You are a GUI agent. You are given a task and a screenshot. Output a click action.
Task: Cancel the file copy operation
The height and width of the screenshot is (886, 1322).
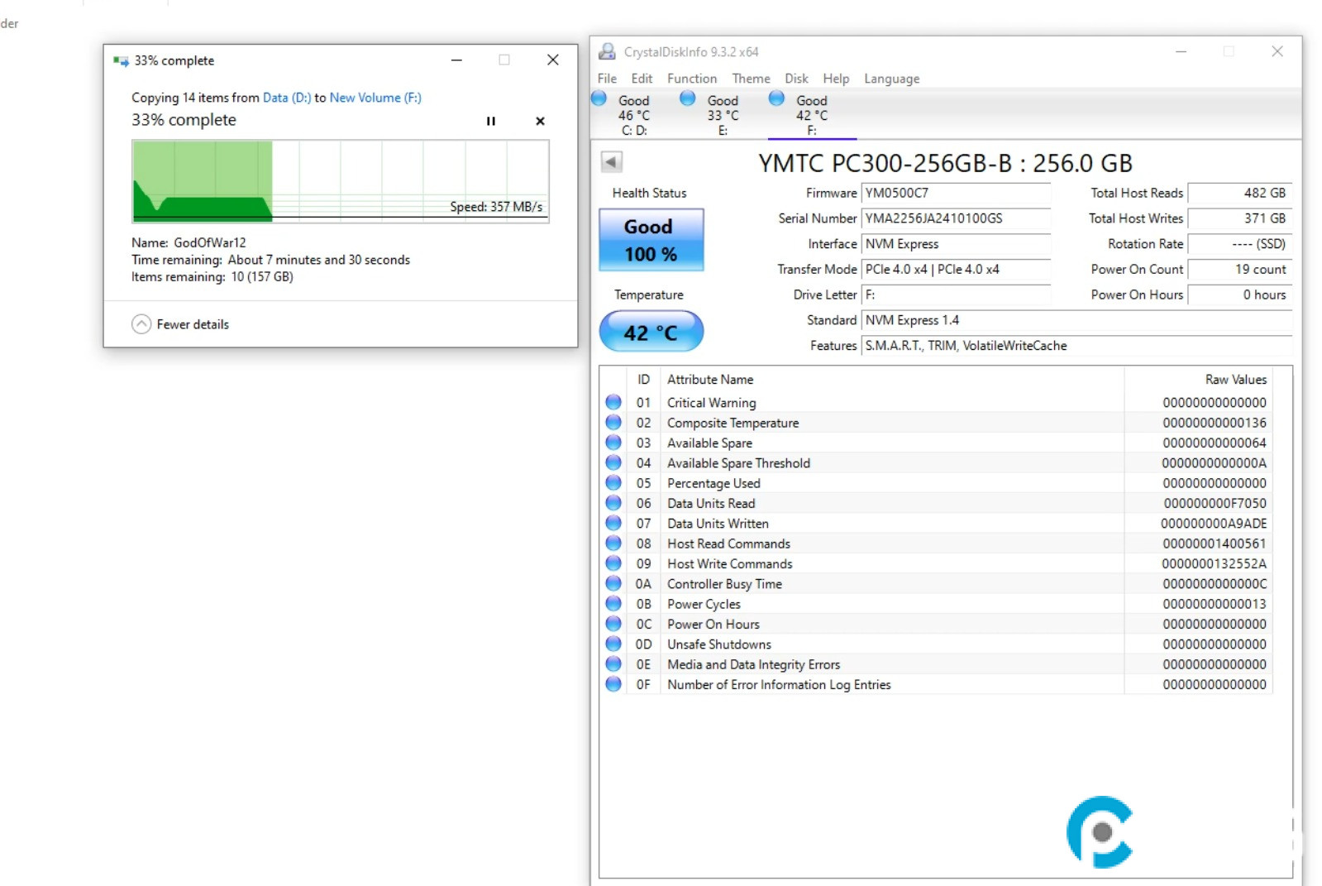click(540, 121)
